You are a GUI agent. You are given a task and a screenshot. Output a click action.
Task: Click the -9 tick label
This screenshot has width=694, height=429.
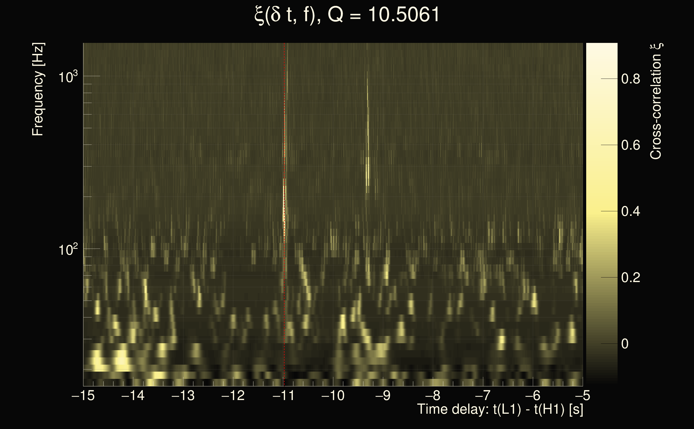(383, 395)
